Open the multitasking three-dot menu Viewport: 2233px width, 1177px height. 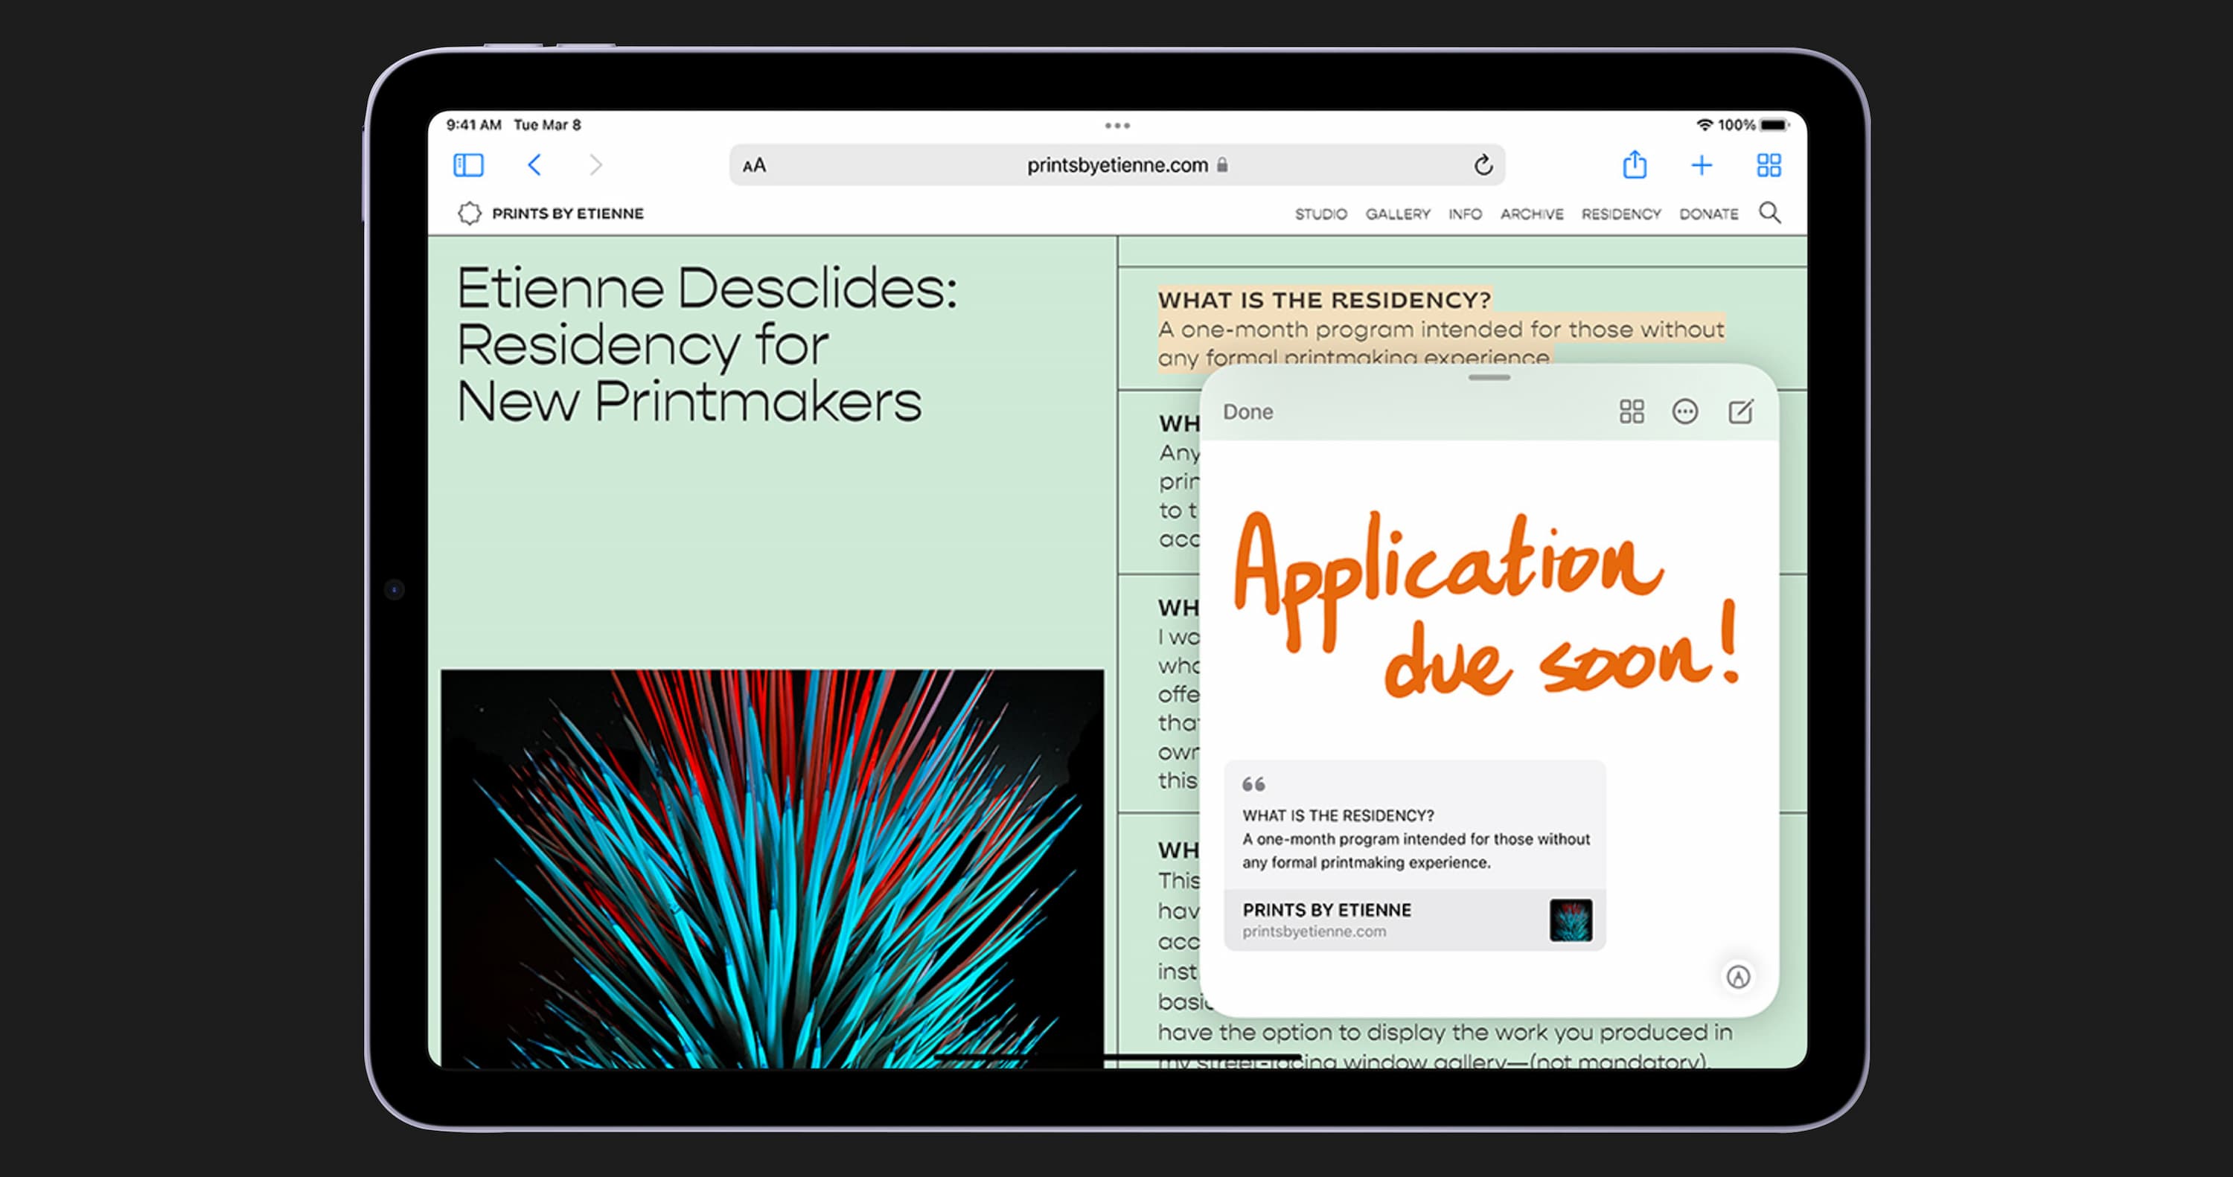click(1116, 126)
